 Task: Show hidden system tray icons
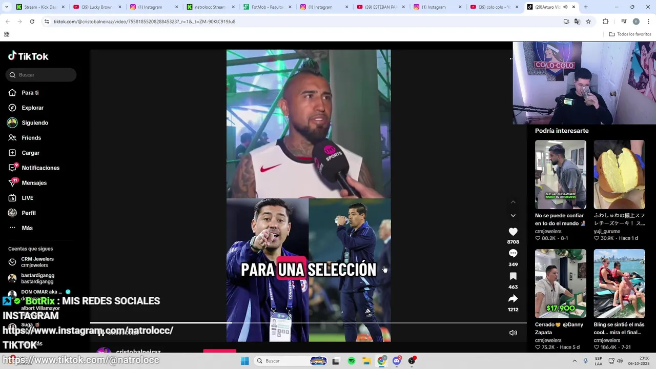coord(574,361)
